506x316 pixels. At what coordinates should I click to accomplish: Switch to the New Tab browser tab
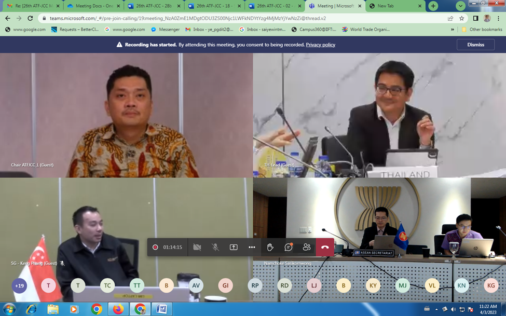(394, 6)
